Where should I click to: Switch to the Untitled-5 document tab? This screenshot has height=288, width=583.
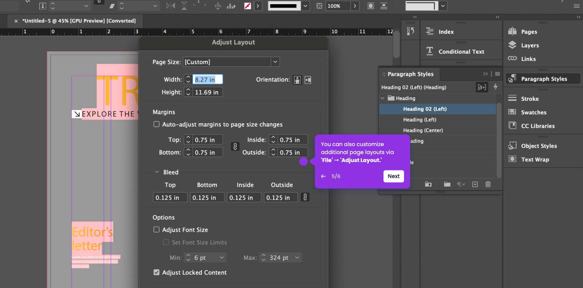79,21
